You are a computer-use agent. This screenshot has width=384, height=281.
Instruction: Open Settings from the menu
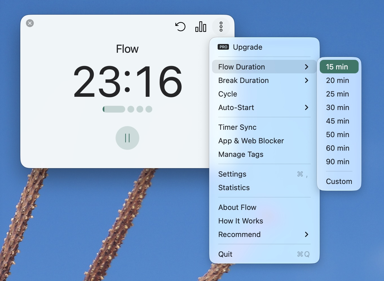pos(264,174)
